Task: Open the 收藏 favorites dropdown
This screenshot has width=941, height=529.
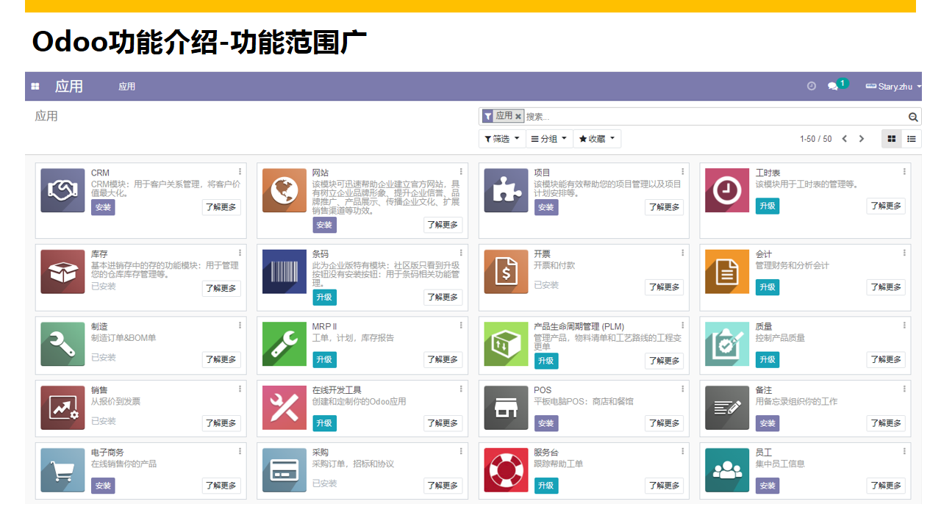Action: click(x=597, y=139)
